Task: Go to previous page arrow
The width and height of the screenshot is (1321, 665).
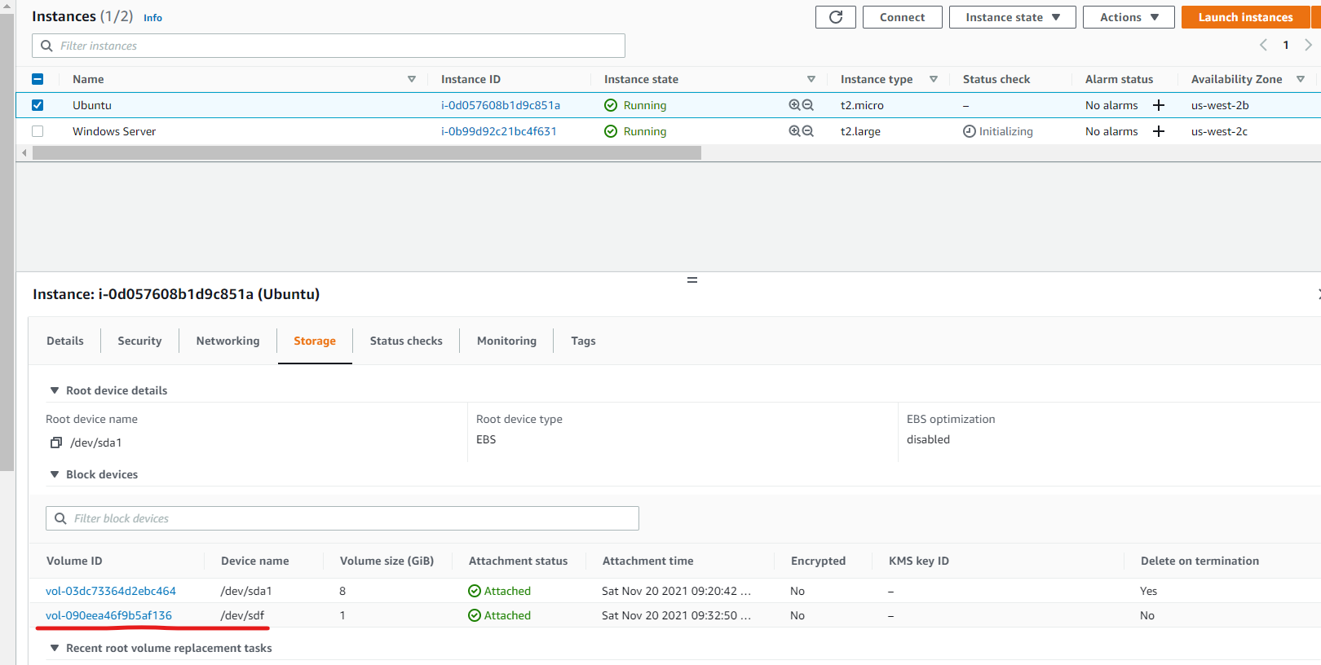Action: tap(1263, 45)
